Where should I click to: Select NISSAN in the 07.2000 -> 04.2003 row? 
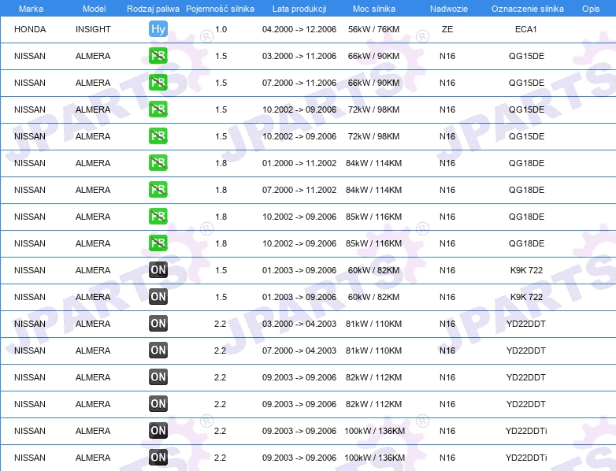[x=30, y=350]
